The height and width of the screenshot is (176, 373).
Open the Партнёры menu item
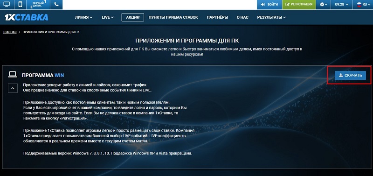(x=217, y=17)
